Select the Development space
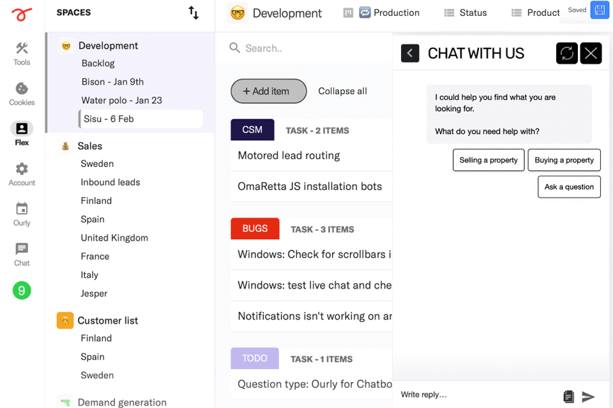The image size is (613, 408). [109, 46]
